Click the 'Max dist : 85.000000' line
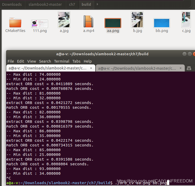Screen dimensions: 195x186 pyautogui.click(x=33, y=150)
